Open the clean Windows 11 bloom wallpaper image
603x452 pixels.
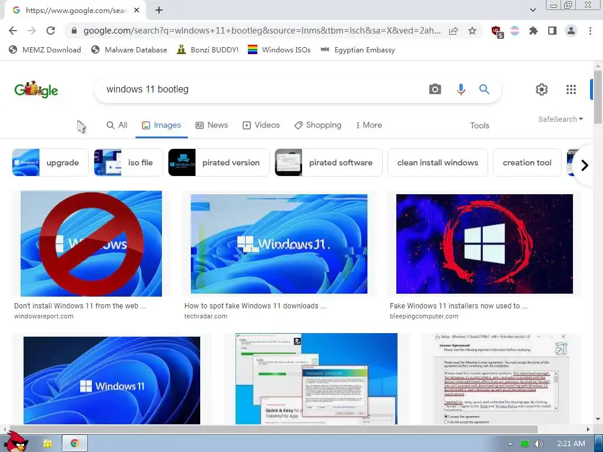[x=111, y=380]
